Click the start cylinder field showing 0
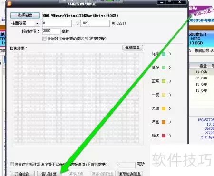The image size is (214, 176). 57,23
